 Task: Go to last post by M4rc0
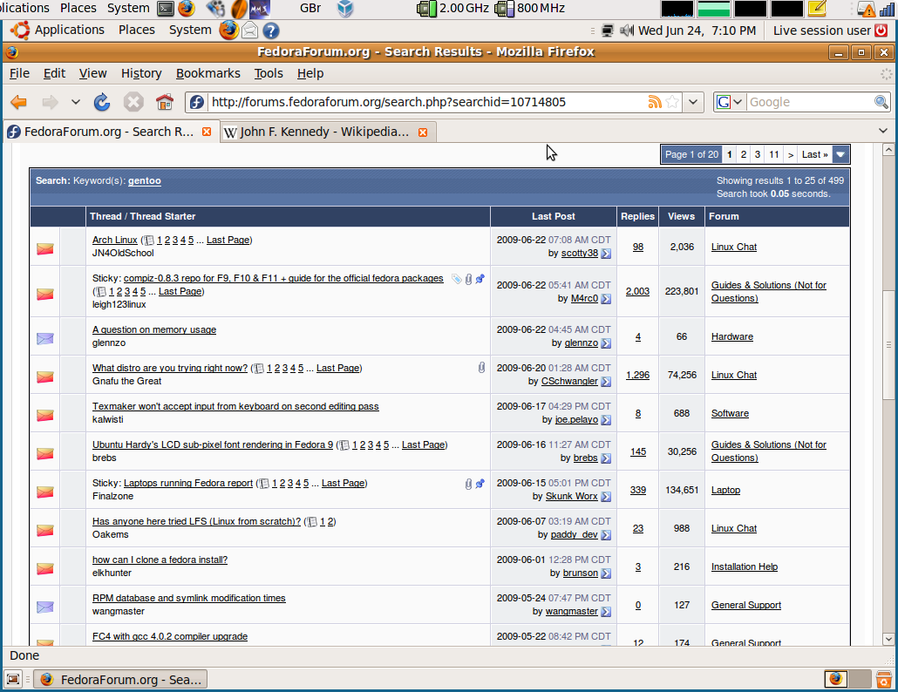click(x=606, y=299)
